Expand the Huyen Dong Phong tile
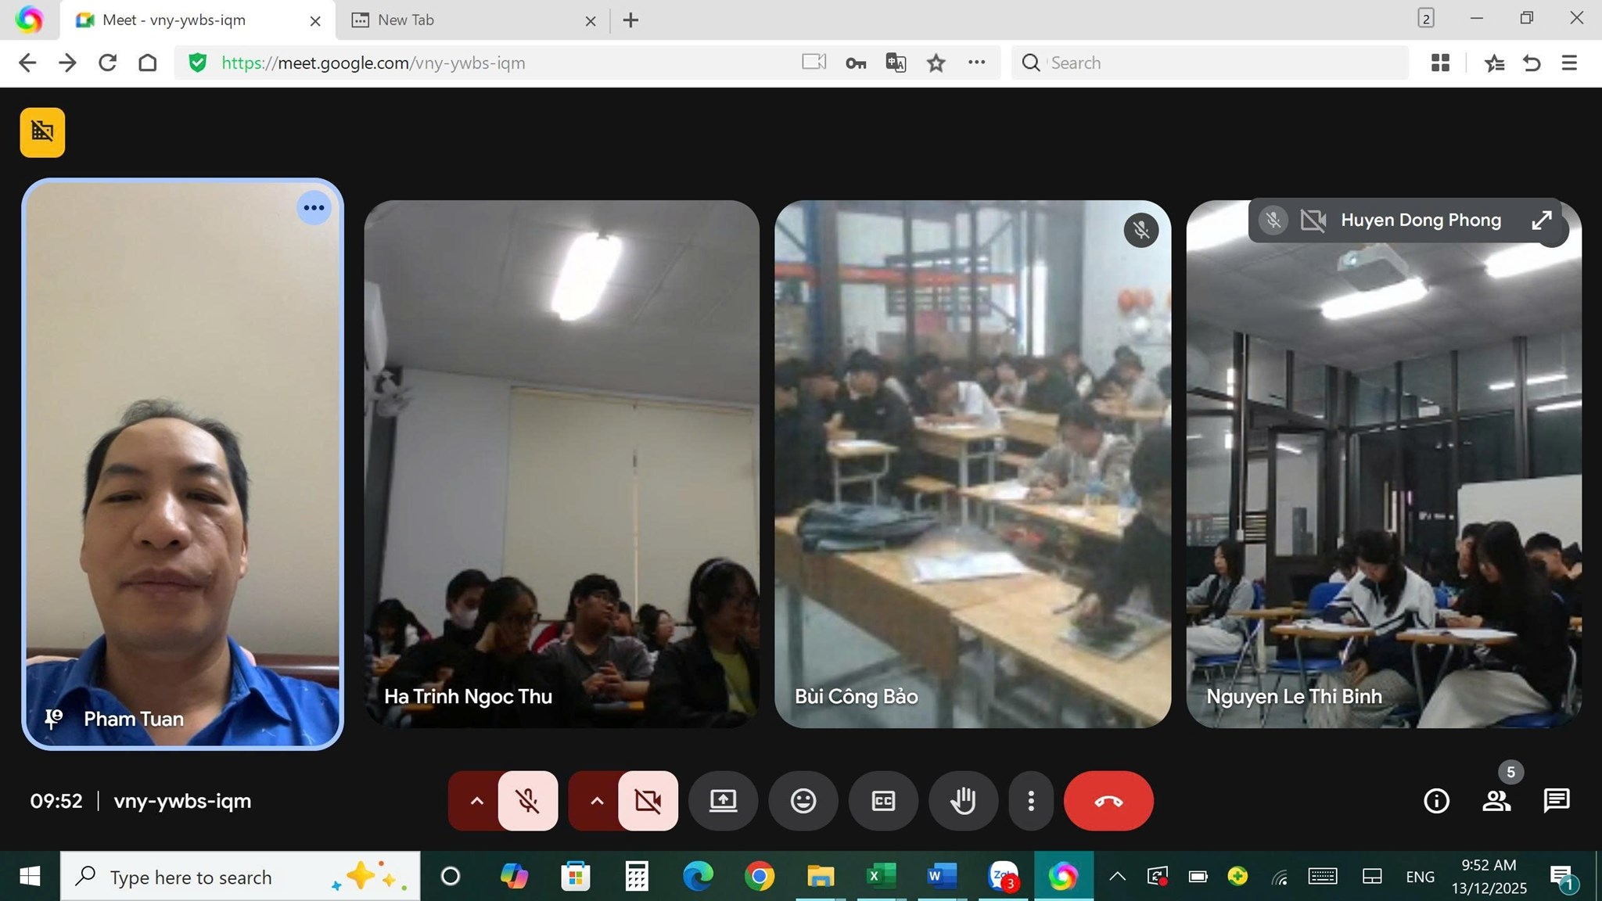The width and height of the screenshot is (1602, 901). pyautogui.click(x=1540, y=221)
